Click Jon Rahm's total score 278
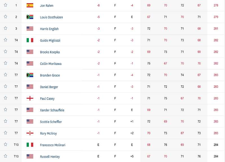225x162 pixels. 216,5
